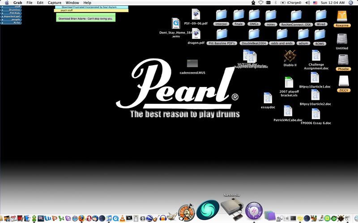Launch Microsoft Excel from the dock
This screenshot has width=358, height=223.
(61, 219)
